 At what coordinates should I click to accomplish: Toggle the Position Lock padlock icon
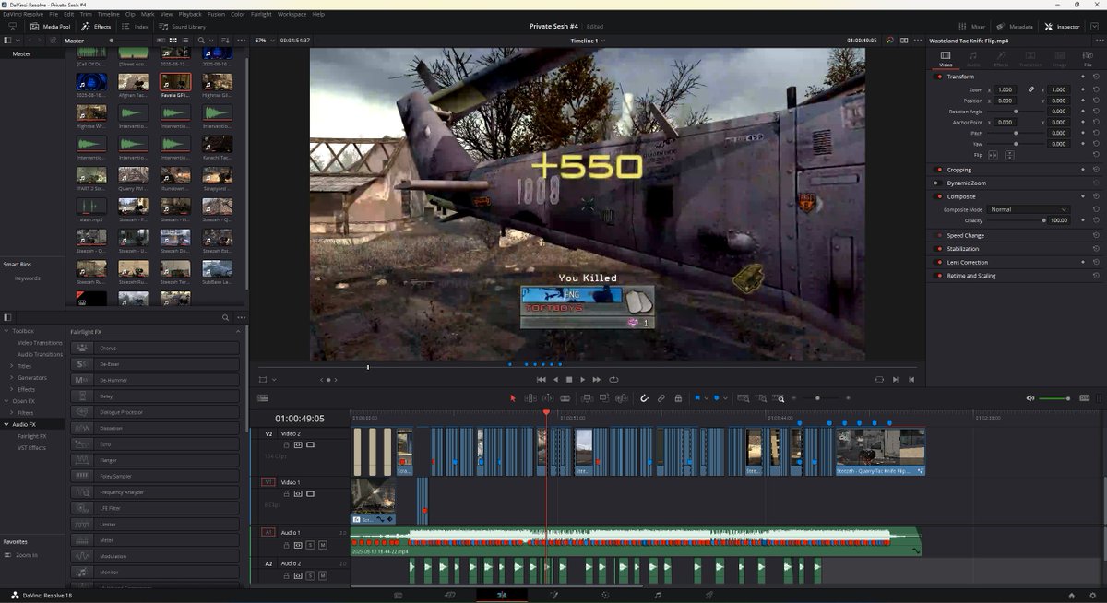[678, 398]
